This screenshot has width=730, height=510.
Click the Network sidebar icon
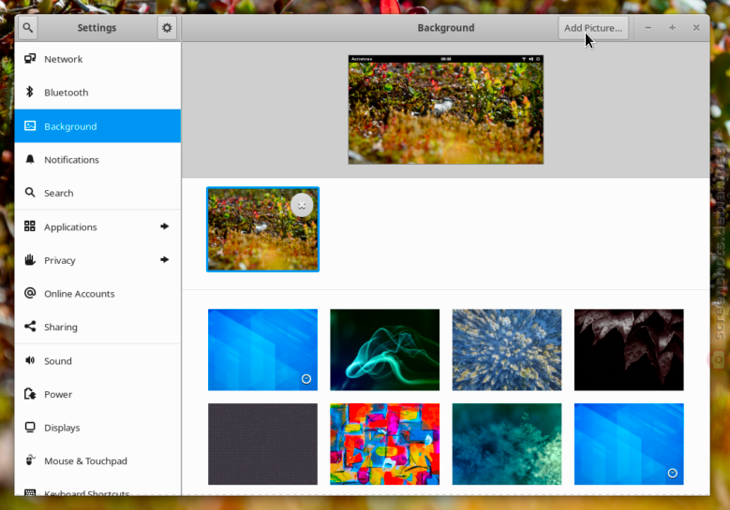[x=30, y=59]
